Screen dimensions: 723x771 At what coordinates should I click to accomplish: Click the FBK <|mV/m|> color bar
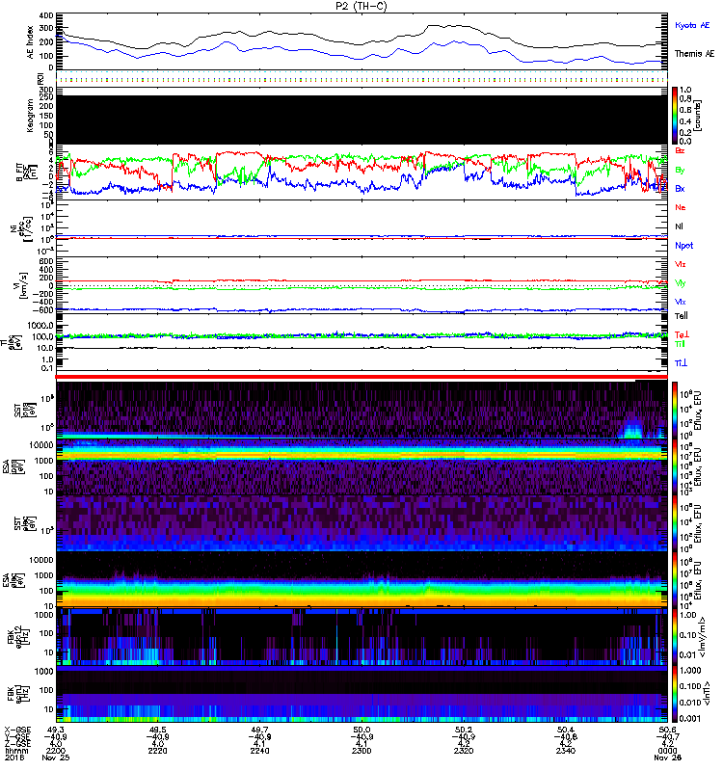click(675, 637)
